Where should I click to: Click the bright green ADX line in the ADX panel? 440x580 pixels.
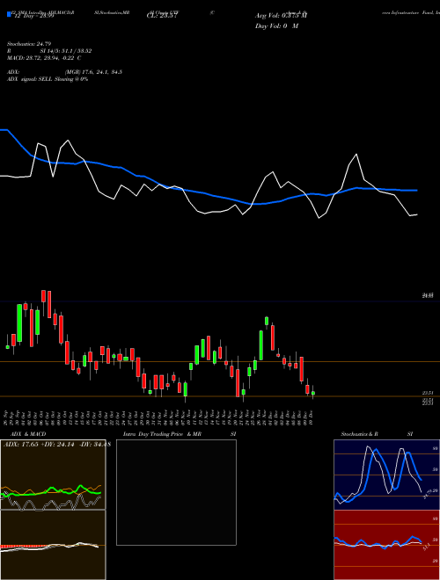pos(52,491)
